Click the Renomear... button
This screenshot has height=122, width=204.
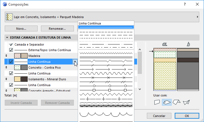click(57, 29)
